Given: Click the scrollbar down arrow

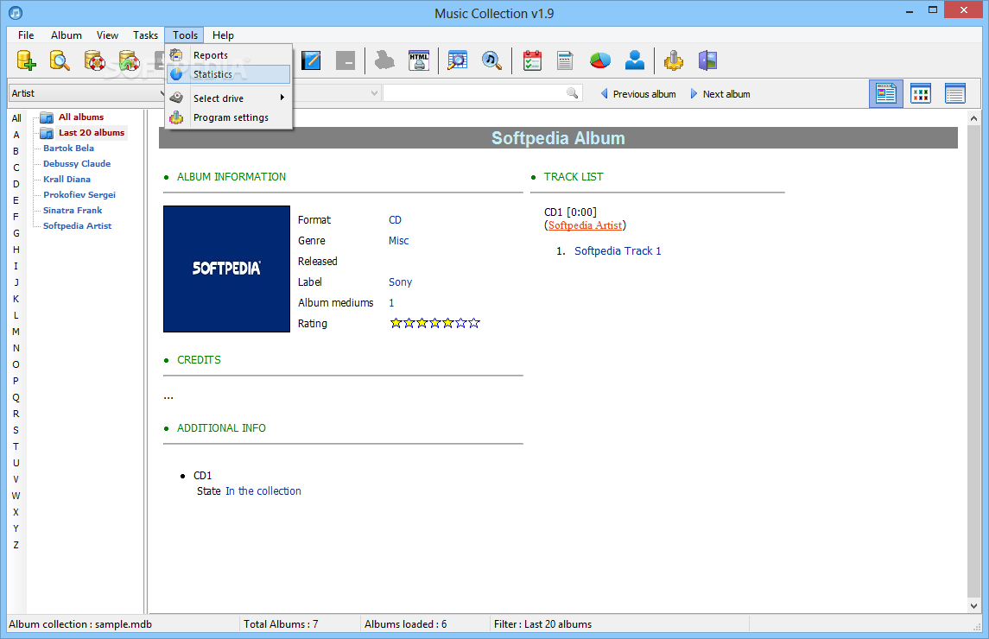Looking at the screenshot, I should (x=973, y=605).
